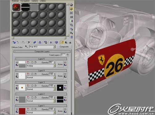The width and height of the screenshot is (155, 115).
Task: Open the material editor Options icon
Action: pos(71,29)
